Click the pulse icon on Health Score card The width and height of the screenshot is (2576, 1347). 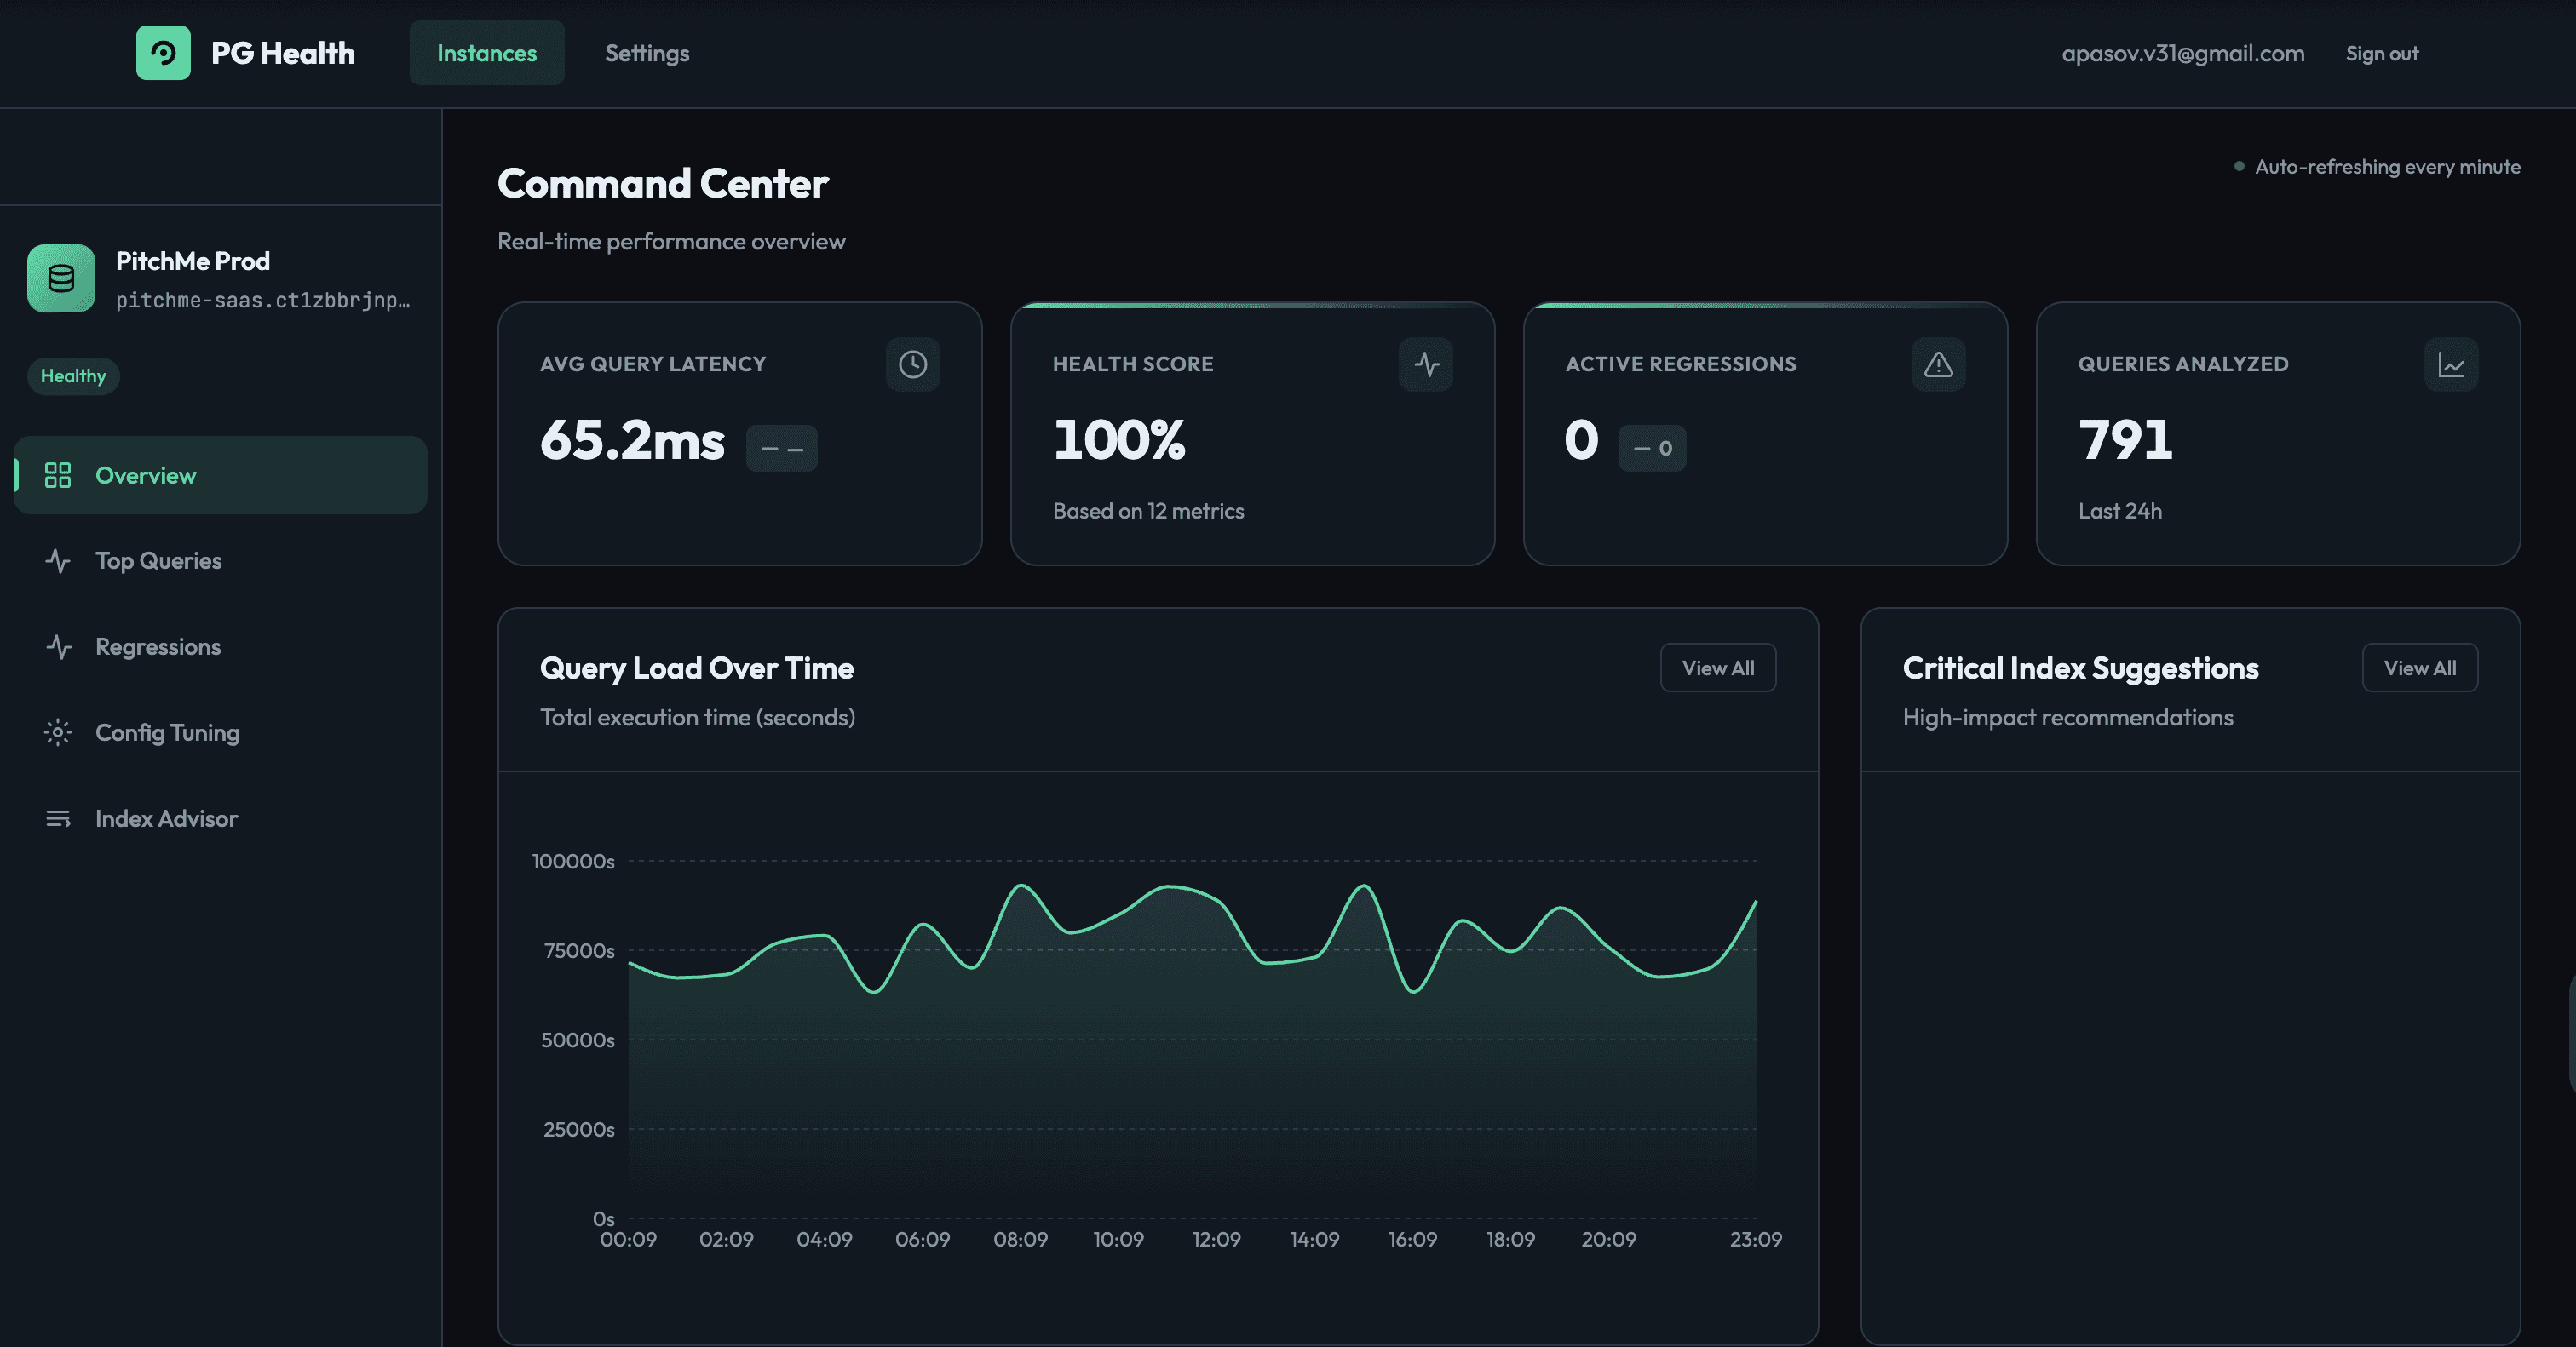tap(1426, 364)
